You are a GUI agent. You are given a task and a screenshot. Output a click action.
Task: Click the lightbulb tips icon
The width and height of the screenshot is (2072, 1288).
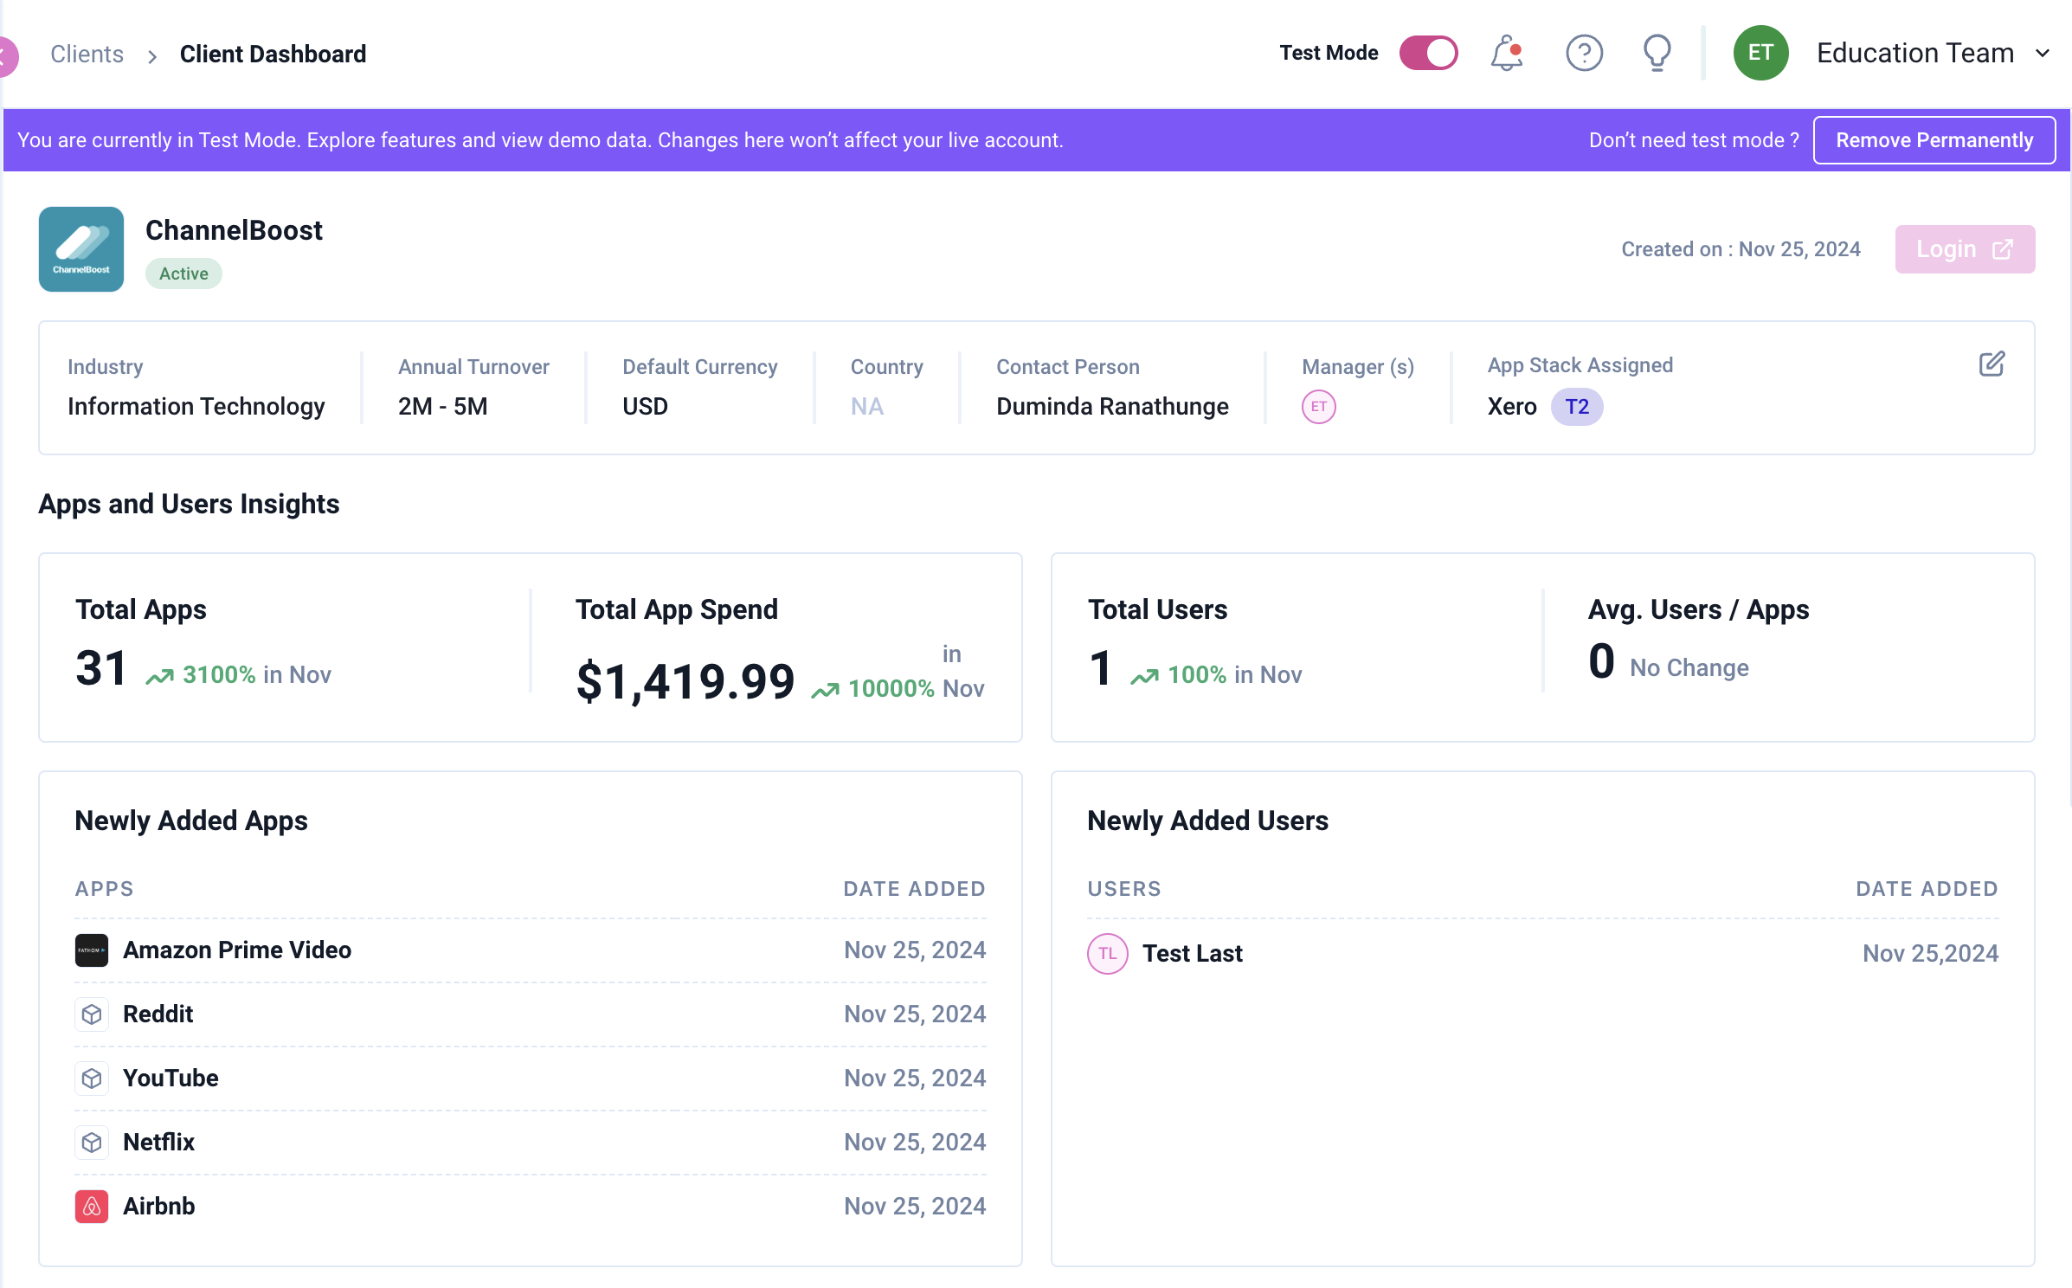coord(1657,54)
